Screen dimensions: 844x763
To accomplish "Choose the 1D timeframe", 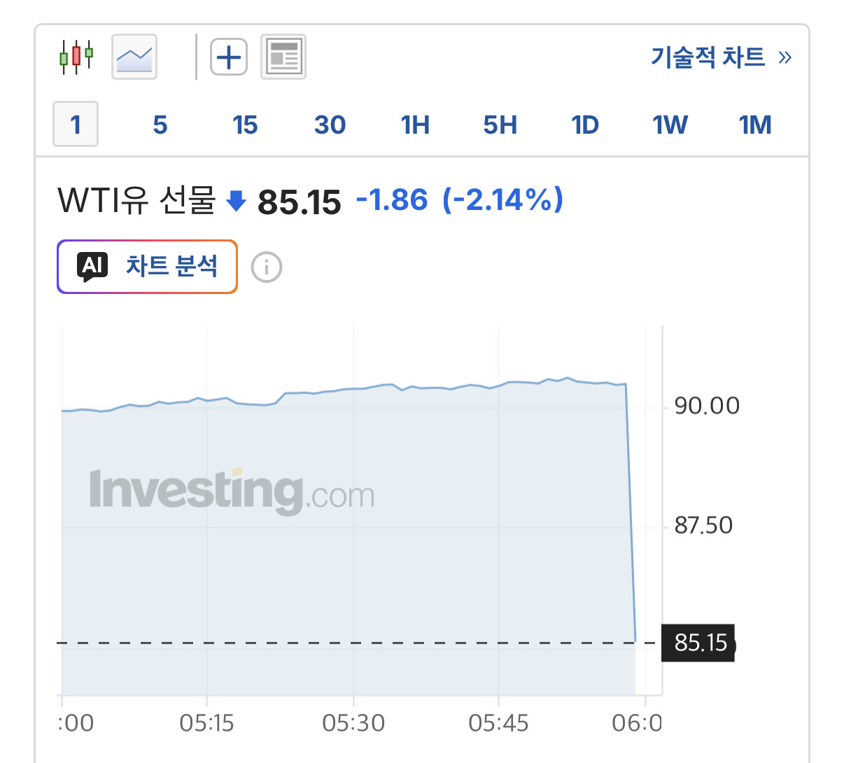I will point(585,125).
